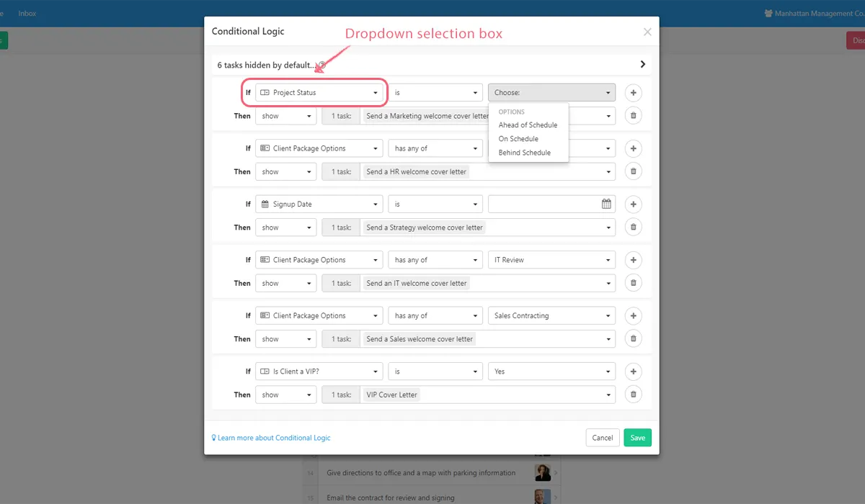
Task: Open 'has any of' operator for HR rule
Action: (x=435, y=148)
